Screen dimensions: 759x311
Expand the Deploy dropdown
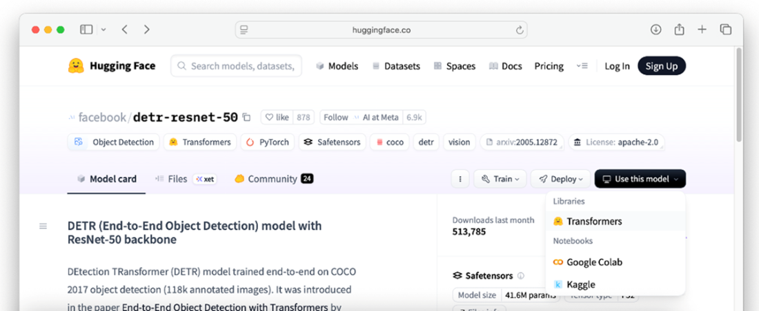click(x=561, y=179)
